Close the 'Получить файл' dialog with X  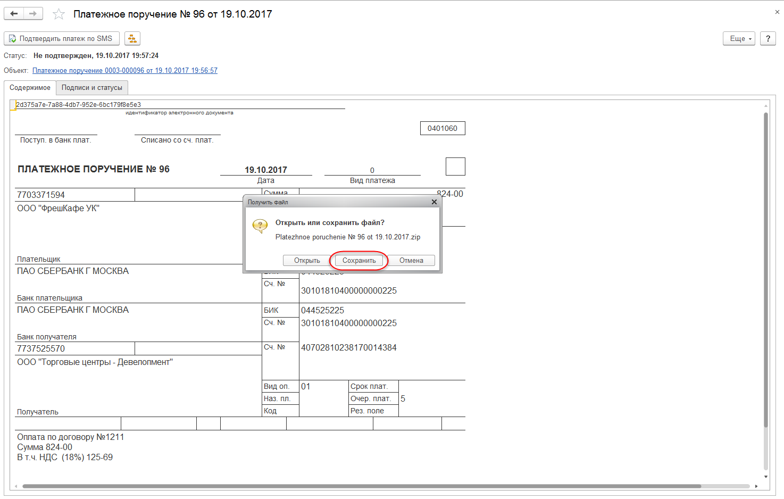click(434, 202)
